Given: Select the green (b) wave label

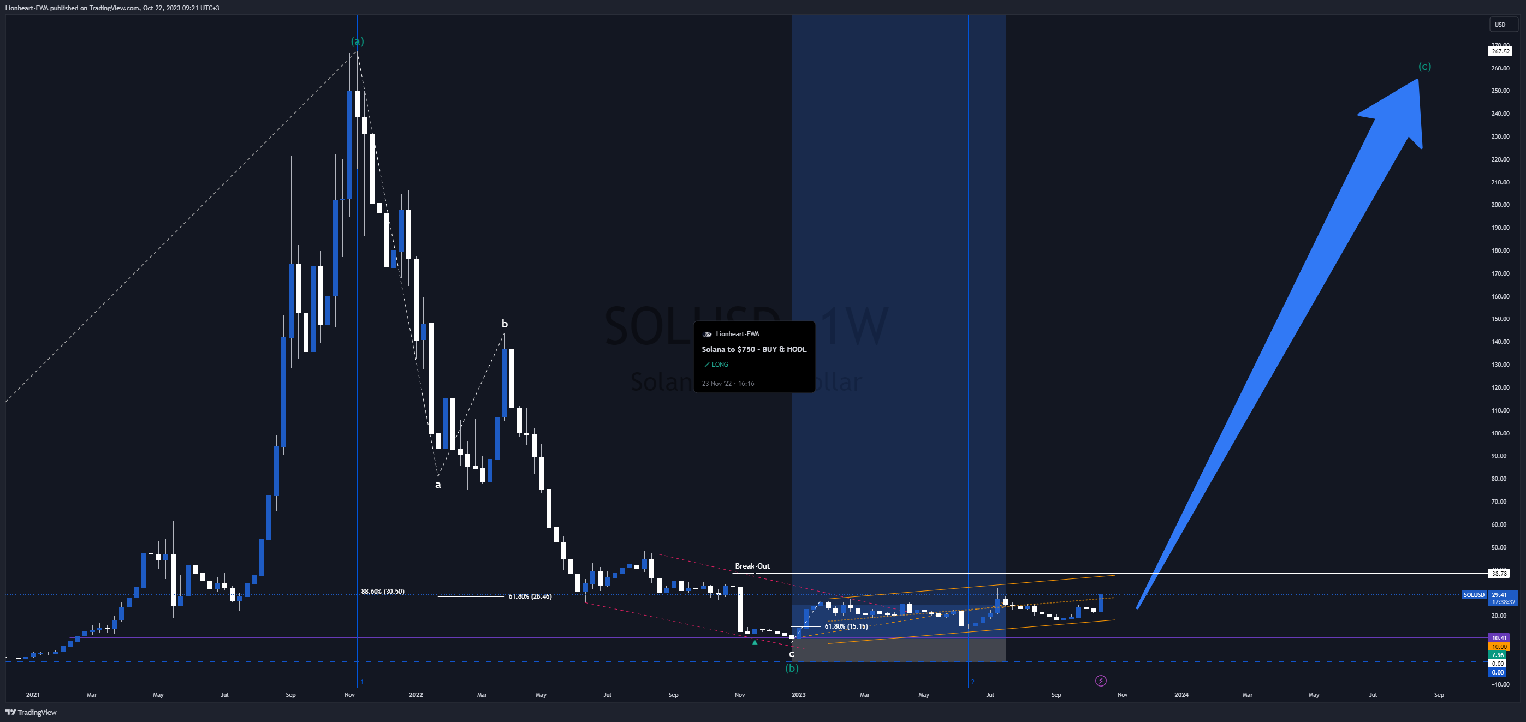Looking at the screenshot, I should (792, 668).
